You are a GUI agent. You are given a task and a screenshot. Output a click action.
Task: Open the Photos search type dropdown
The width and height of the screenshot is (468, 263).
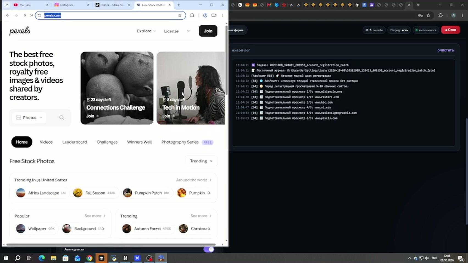[29, 118]
